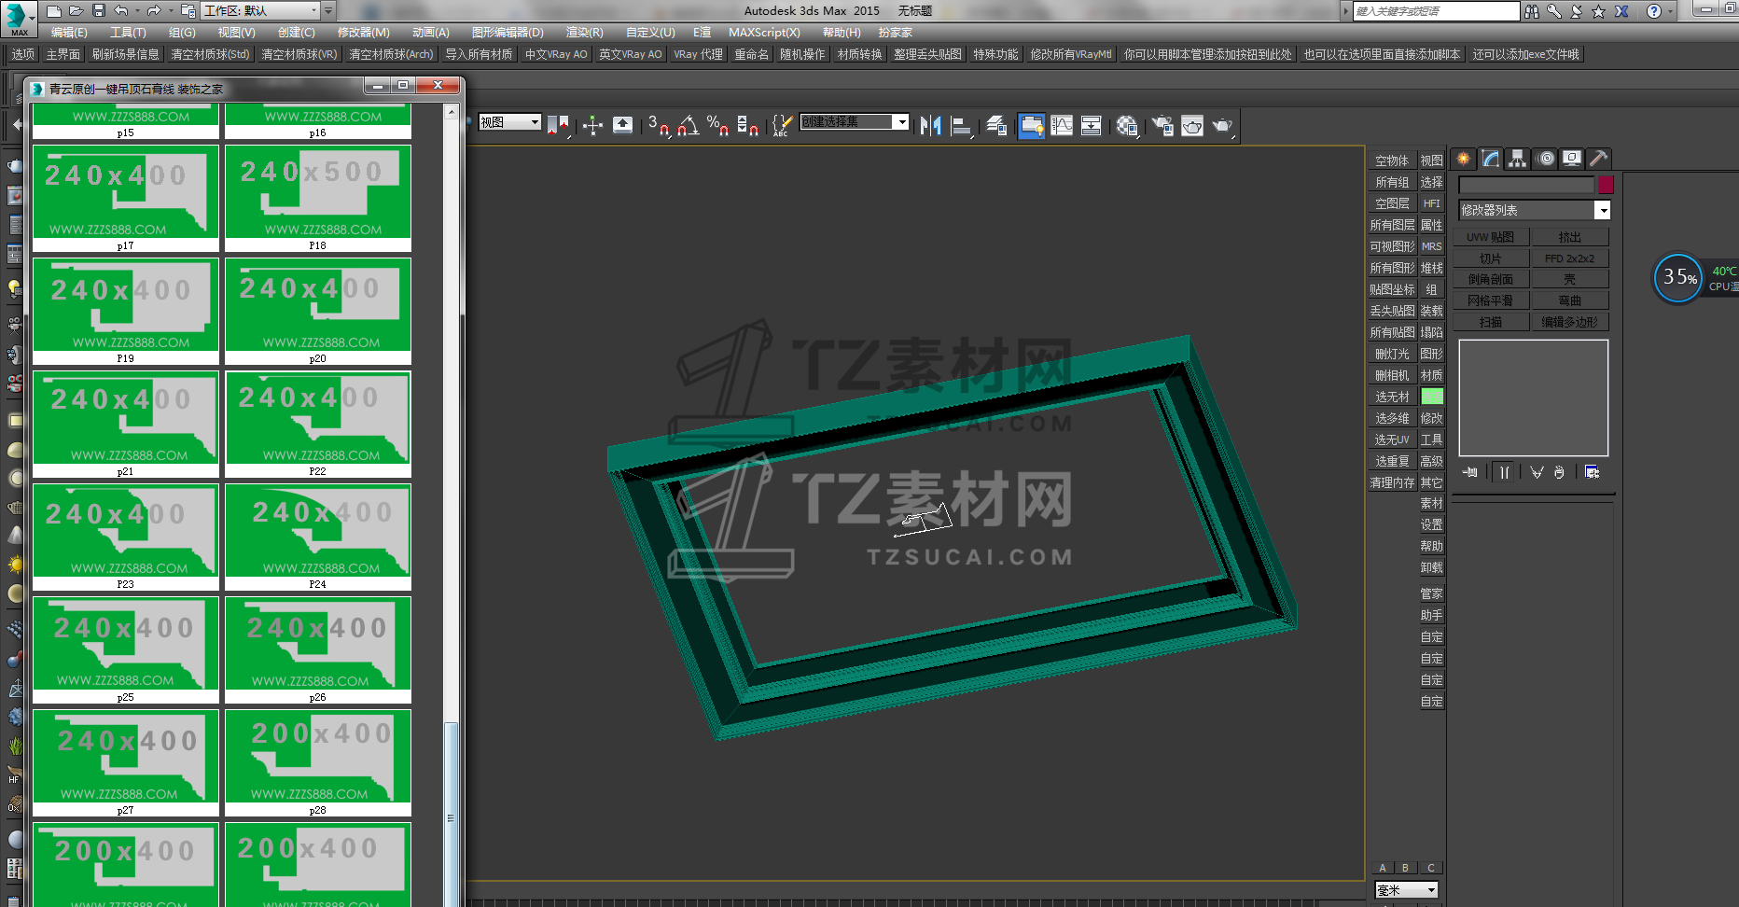The width and height of the screenshot is (1739, 907).
Task: Click the Save file icon
Action: coord(98,11)
